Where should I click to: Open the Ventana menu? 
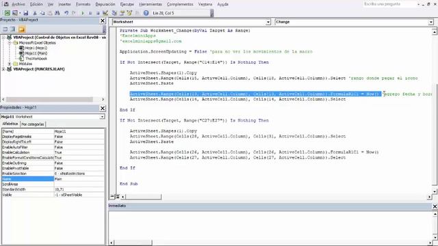pyautogui.click(x=205, y=4)
